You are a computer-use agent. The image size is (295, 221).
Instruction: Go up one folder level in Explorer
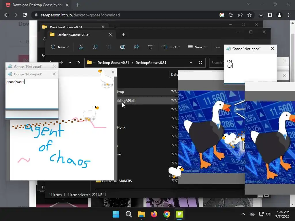[x=78, y=62]
